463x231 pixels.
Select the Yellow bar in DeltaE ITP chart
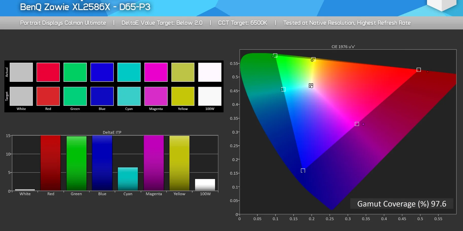(179, 163)
